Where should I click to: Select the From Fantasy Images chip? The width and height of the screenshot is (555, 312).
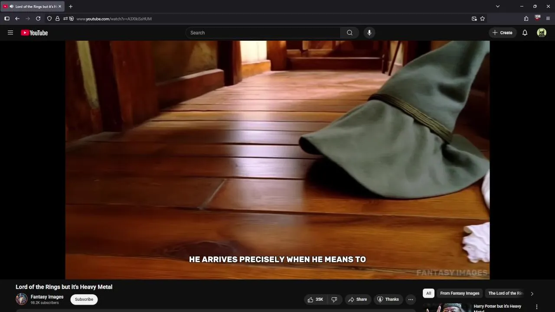[x=460, y=293]
